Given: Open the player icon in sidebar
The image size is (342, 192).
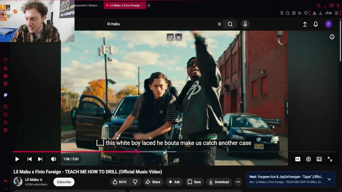Looking at the screenshot, I should pos(5,107).
